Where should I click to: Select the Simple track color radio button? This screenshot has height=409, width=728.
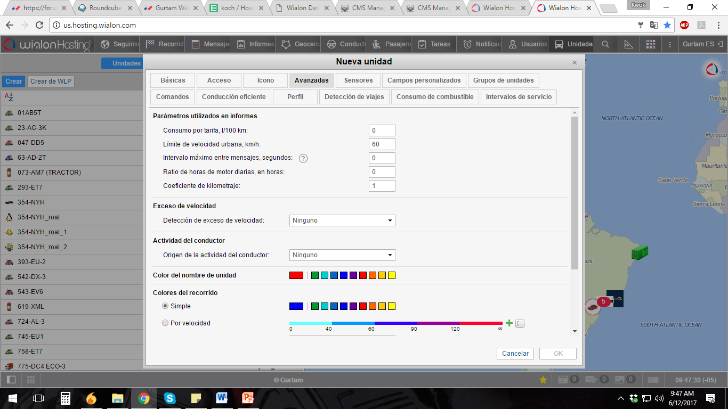pyautogui.click(x=165, y=306)
